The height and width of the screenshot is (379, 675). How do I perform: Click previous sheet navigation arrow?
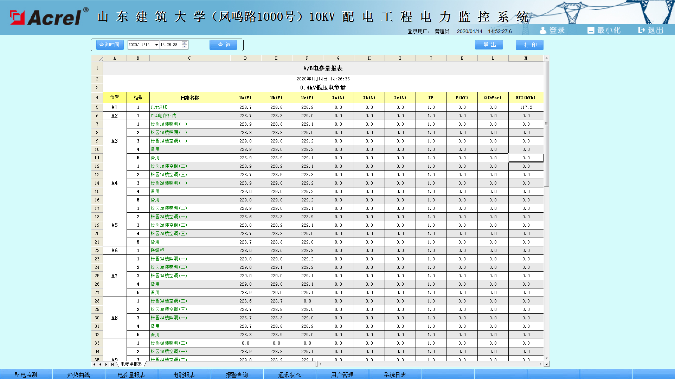click(x=100, y=364)
